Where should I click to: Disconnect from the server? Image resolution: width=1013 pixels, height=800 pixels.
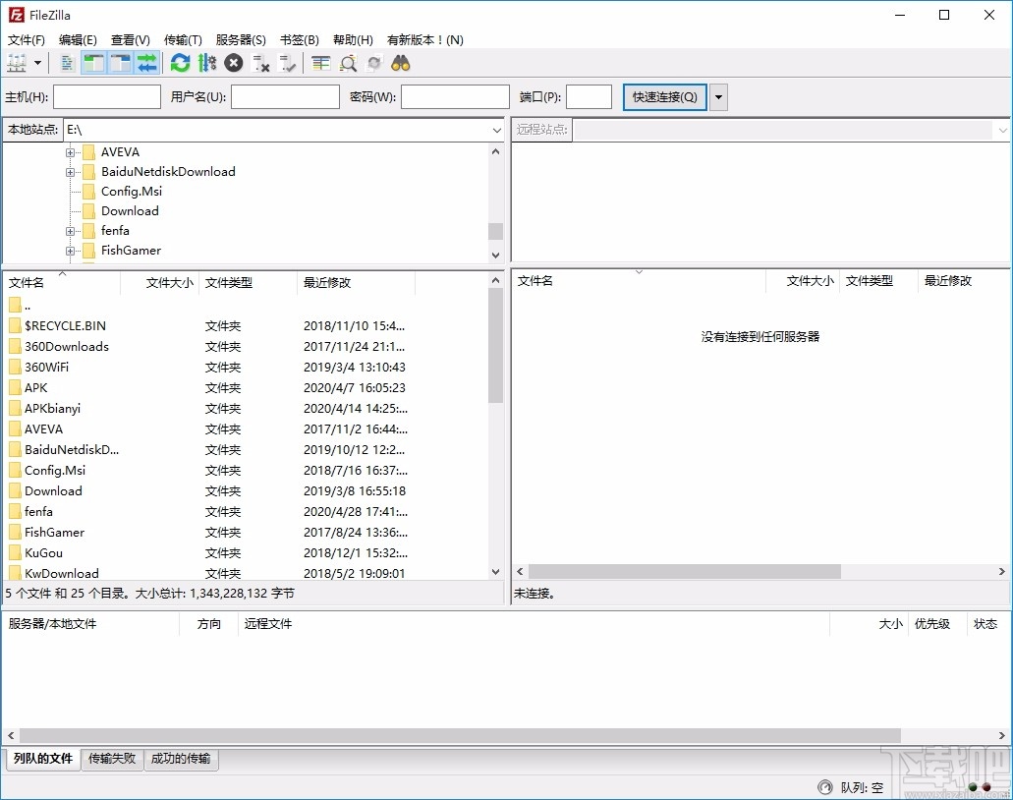point(261,62)
